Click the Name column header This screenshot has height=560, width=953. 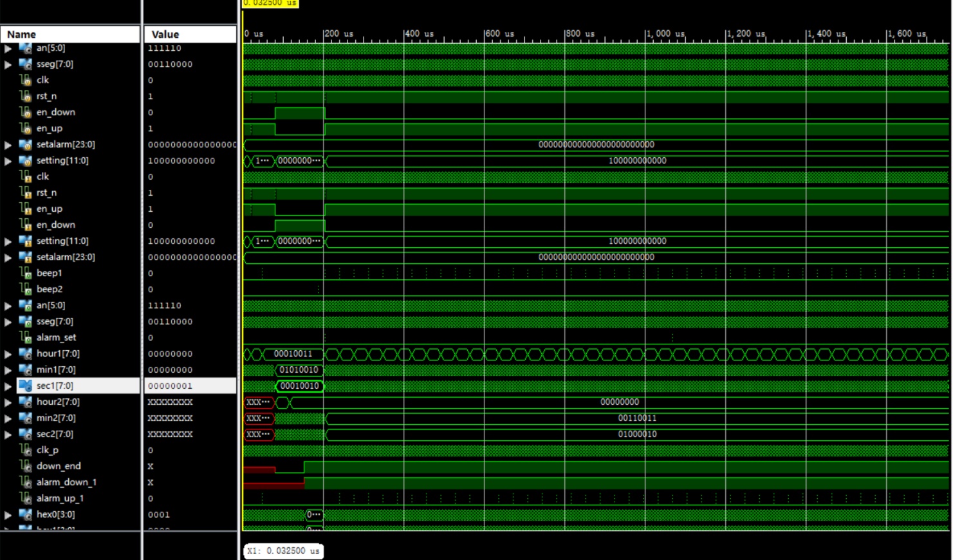point(70,34)
